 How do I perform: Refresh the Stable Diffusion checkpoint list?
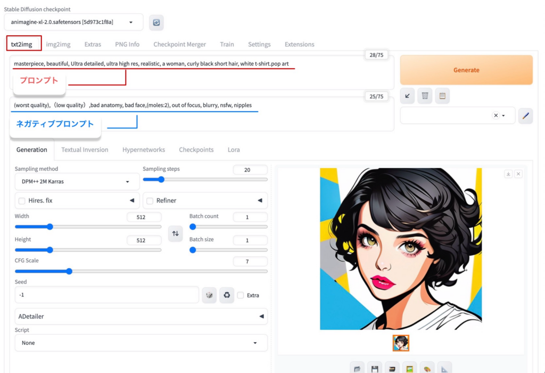coord(156,22)
